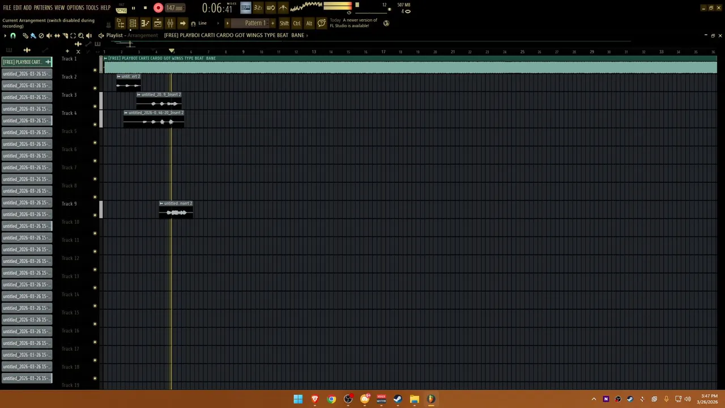
Task: Open the Piano roll view
Action: (145, 23)
